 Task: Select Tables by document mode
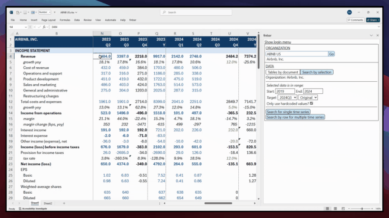[x=283, y=72]
